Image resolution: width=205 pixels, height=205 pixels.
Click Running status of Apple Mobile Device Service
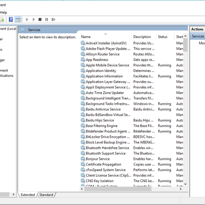[165, 65]
